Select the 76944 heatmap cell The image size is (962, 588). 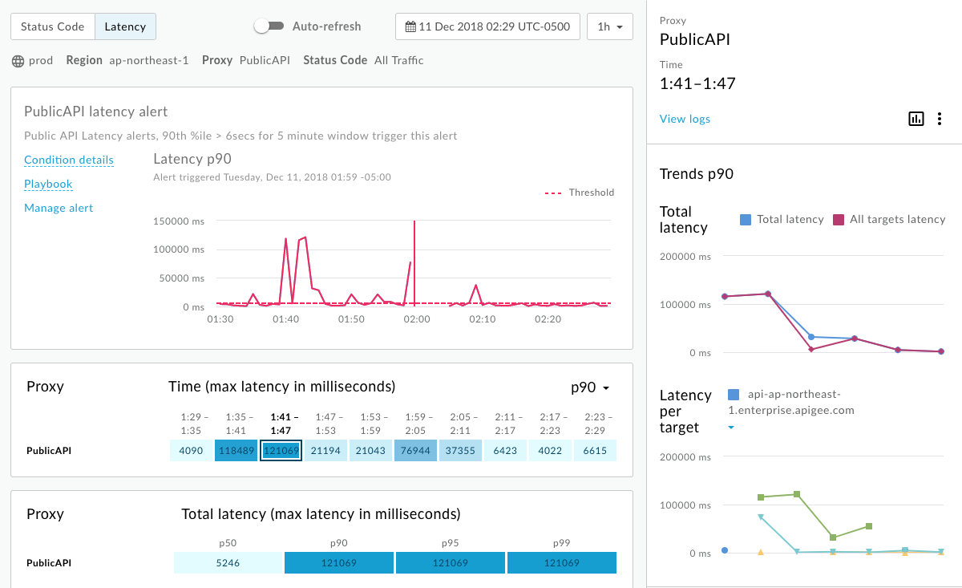(x=415, y=451)
